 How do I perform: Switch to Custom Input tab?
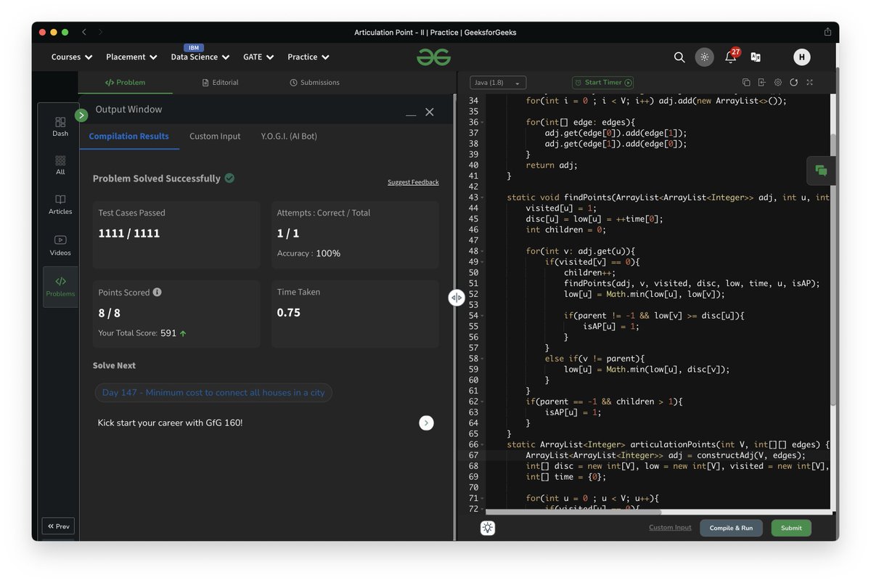click(215, 136)
